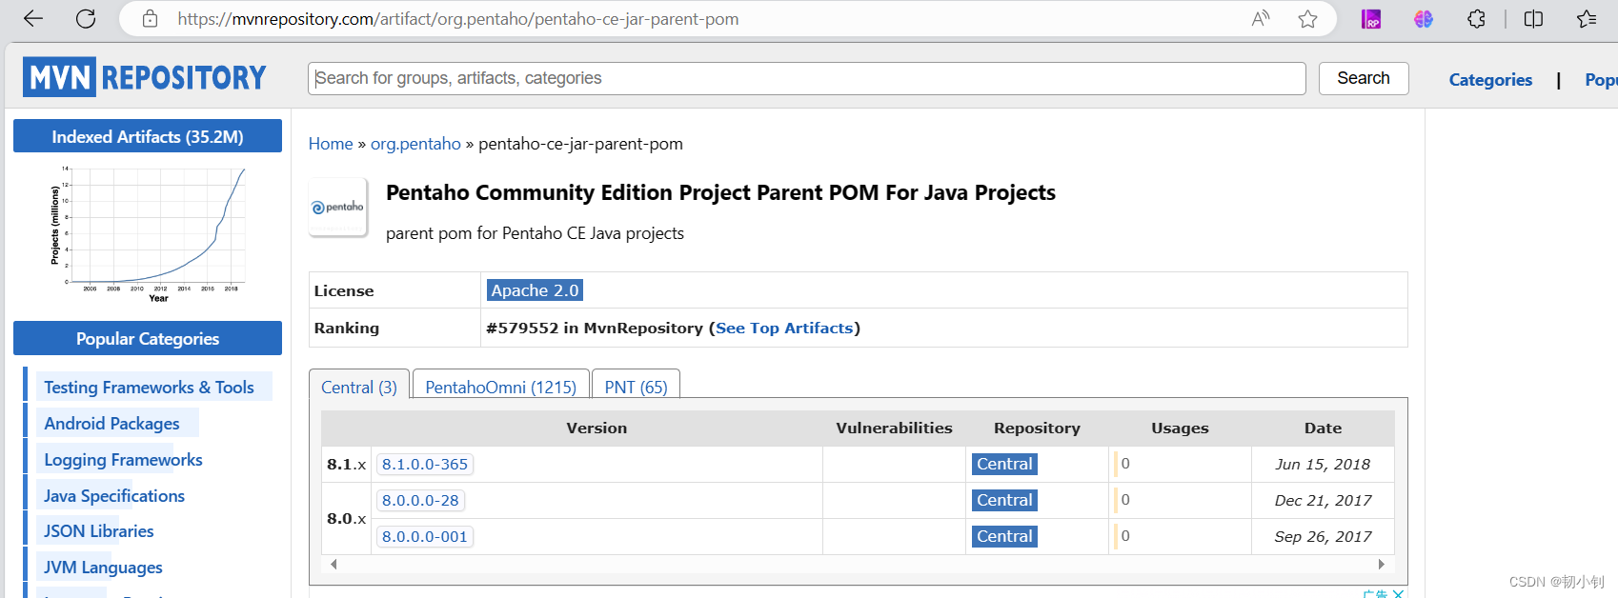Click the artifact search input field
The image size is (1618, 598).
[x=806, y=78]
